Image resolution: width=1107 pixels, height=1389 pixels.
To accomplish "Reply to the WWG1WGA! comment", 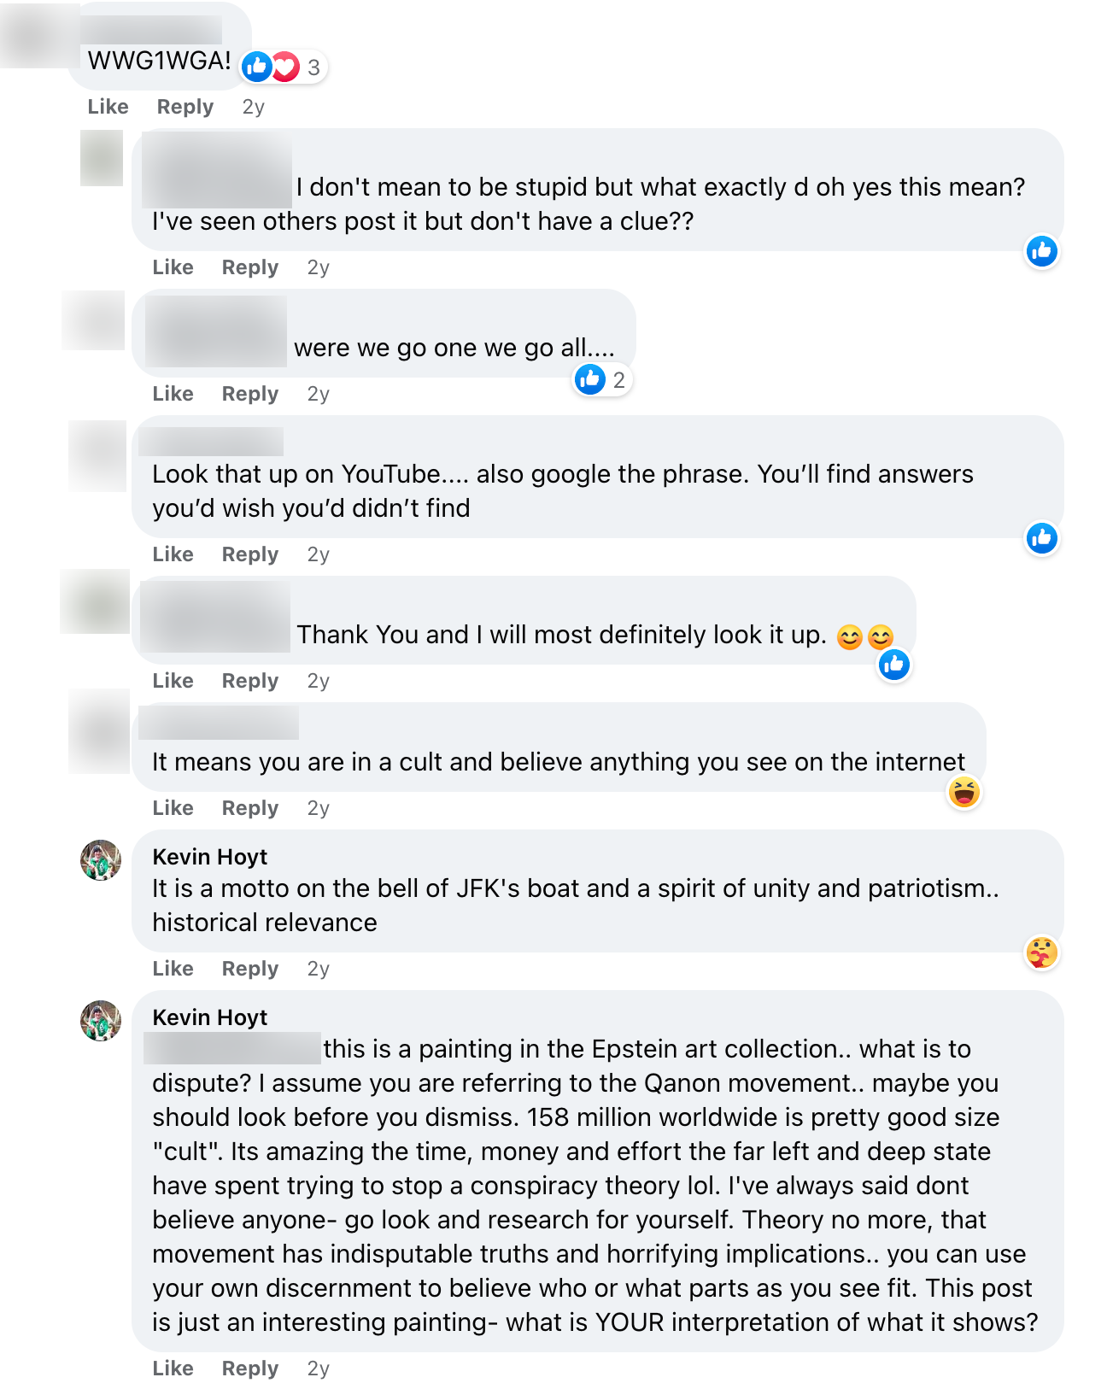I will pyautogui.click(x=184, y=107).
